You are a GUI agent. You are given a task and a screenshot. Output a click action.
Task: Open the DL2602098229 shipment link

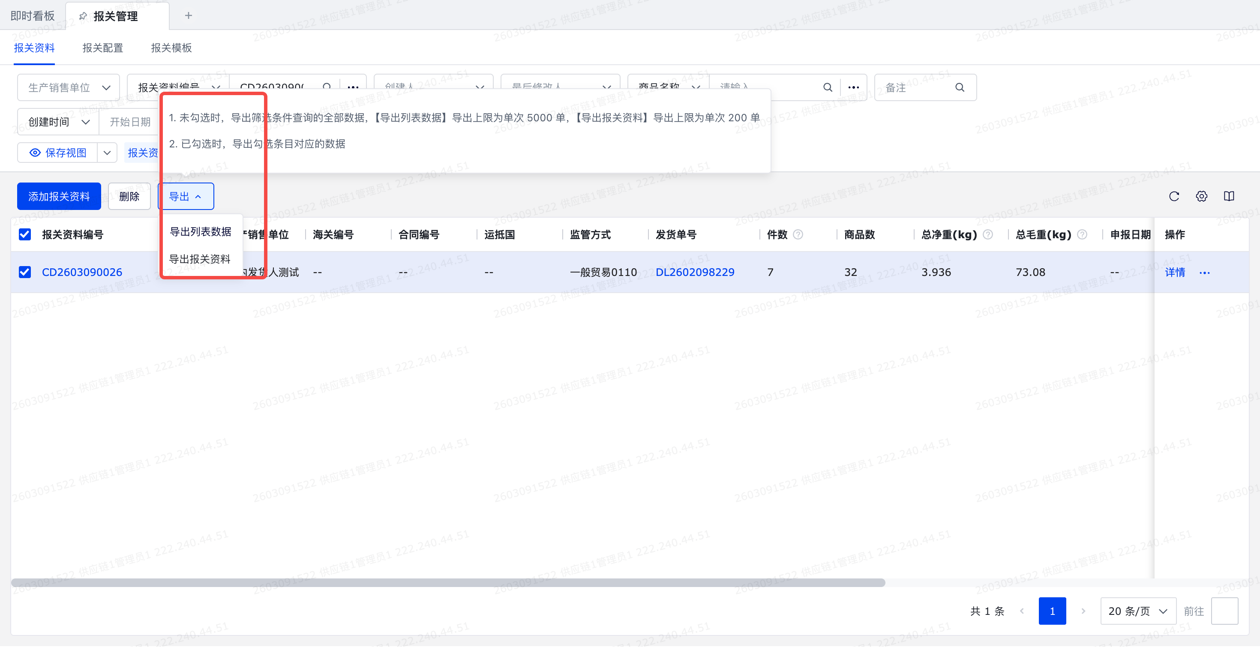(x=695, y=272)
